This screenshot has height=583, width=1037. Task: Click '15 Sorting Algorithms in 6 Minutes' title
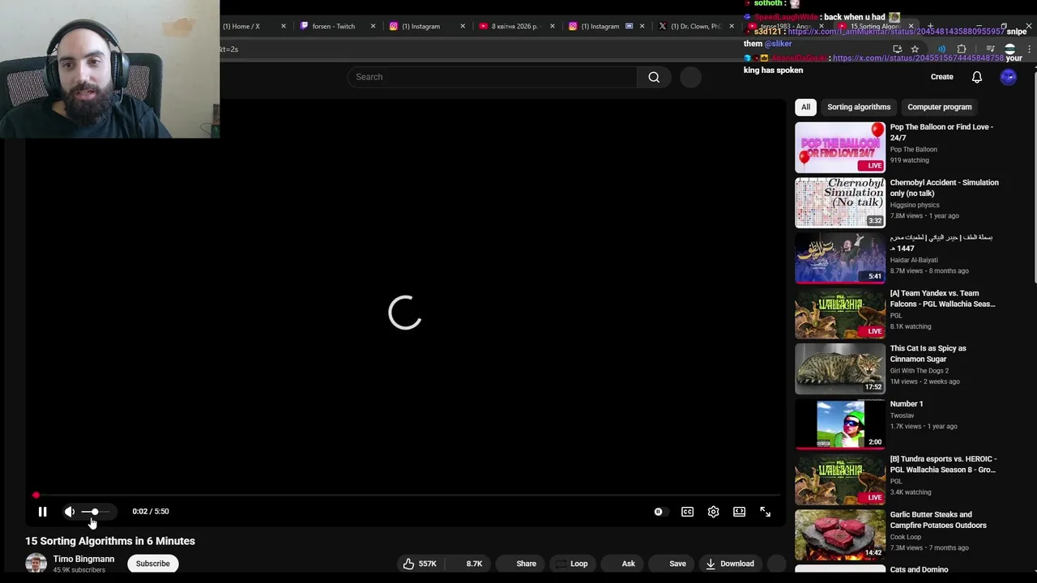(110, 541)
